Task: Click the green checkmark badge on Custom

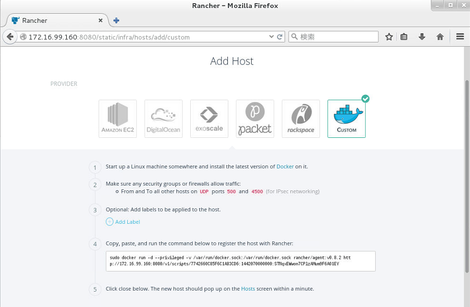Action: click(366, 99)
